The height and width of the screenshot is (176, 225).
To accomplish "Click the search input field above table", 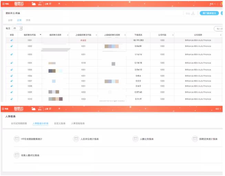I will click(218, 29).
